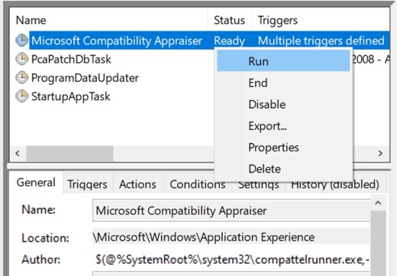This screenshot has height=276, width=397.
Task: Click the Author value with compattelrunner.exe
Action: click(231, 259)
